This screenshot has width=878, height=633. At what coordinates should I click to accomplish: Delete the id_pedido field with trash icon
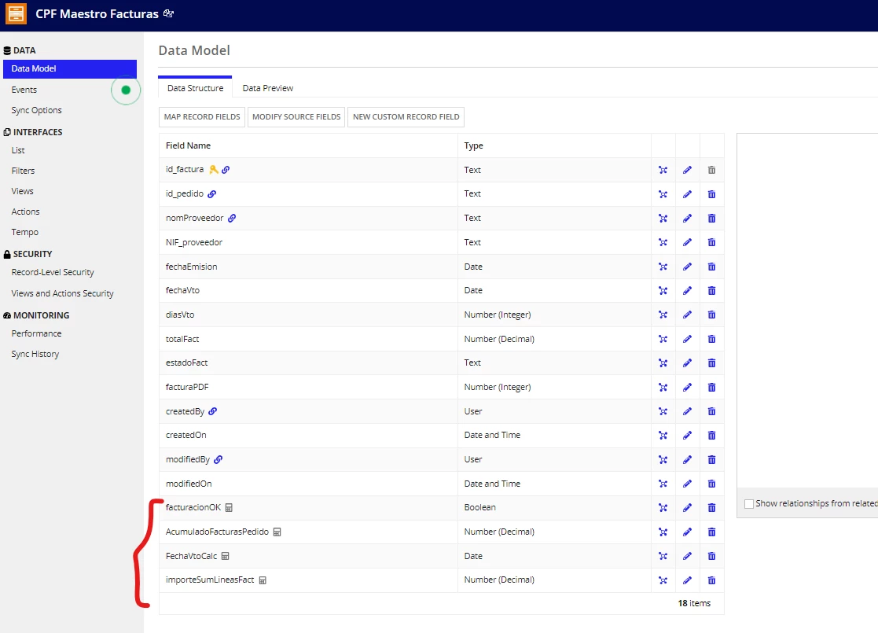711,193
